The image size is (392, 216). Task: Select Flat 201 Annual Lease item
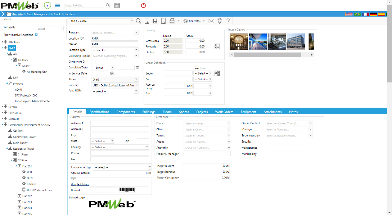pos(40,190)
